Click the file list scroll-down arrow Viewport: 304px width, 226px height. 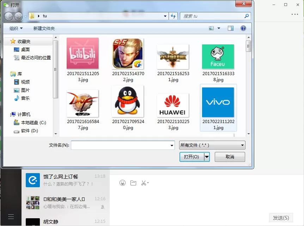click(x=249, y=134)
